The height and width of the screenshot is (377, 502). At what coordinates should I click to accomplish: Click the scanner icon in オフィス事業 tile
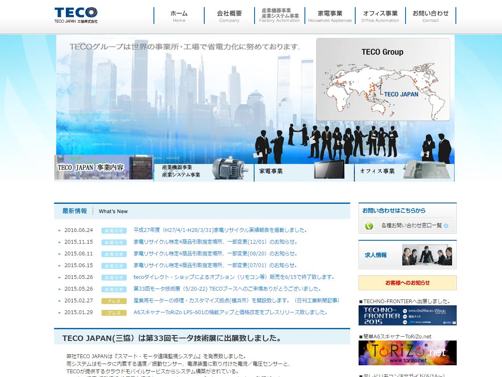426,169
